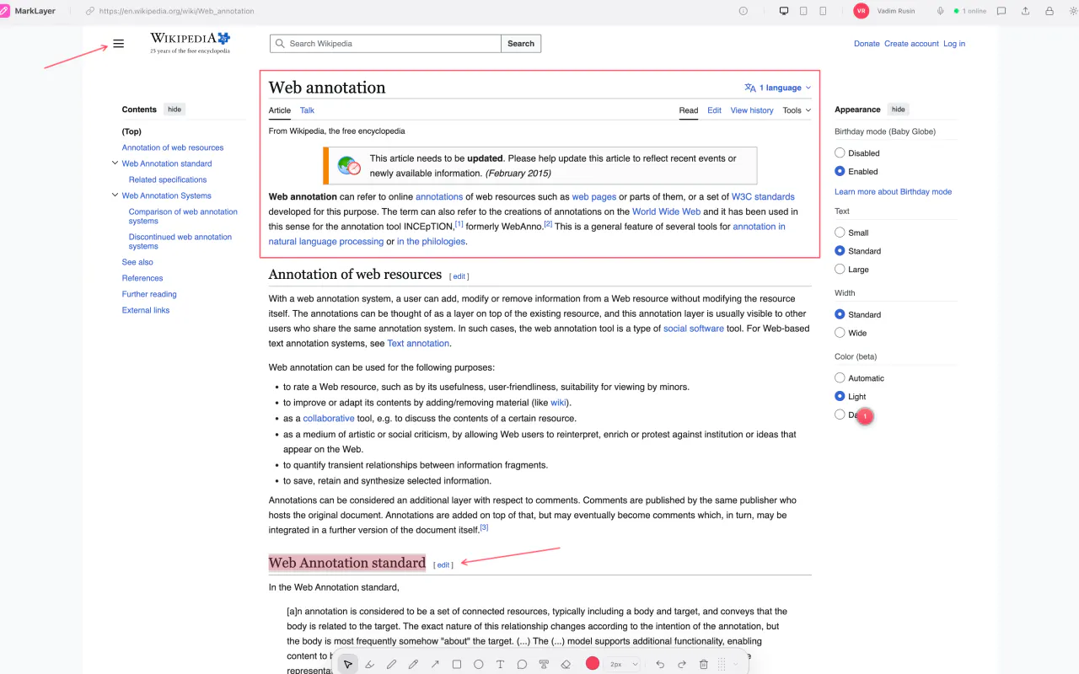Switch to tablet viewport preview
The image size is (1079, 674).
pyautogui.click(x=803, y=11)
